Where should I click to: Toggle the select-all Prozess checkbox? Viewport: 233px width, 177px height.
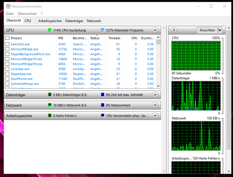click(8, 38)
